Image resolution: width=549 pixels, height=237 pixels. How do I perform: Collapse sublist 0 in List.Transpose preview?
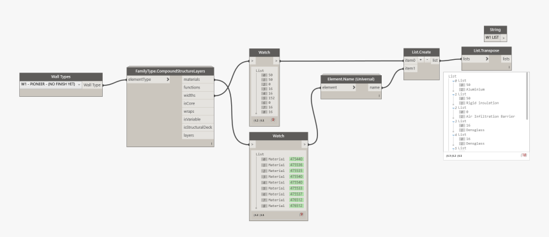pyautogui.click(x=453, y=81)
